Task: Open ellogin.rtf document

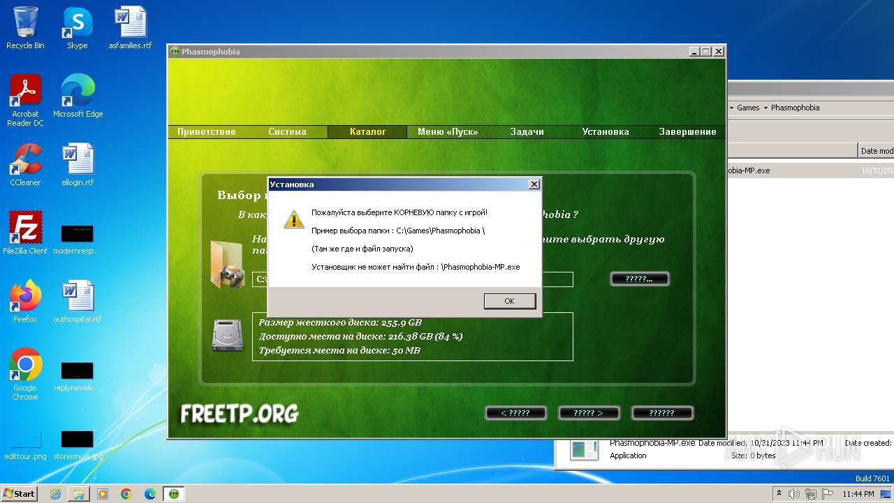Action: click(78, 165)
